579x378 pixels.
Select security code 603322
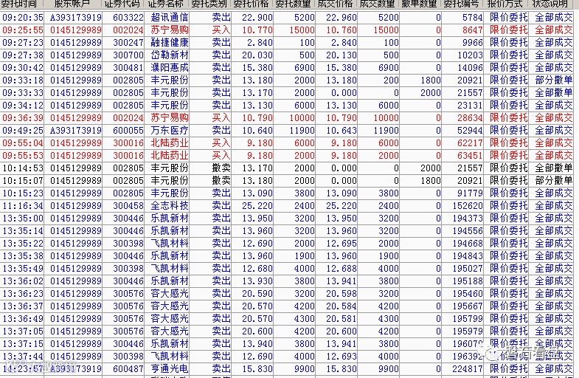128,18
